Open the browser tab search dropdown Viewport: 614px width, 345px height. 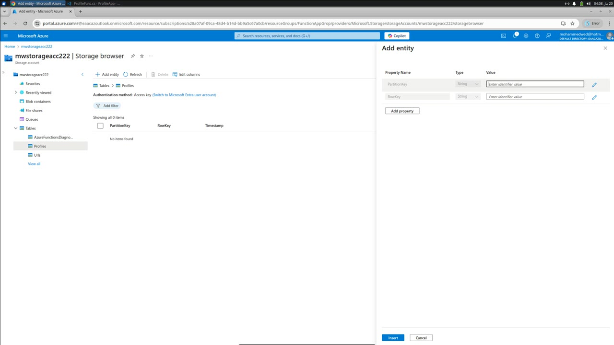click(x=5, y=11)
